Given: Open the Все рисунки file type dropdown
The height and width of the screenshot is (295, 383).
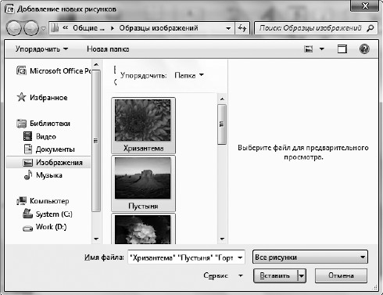Looking at the screenshot, I should (x=310, y=257).
